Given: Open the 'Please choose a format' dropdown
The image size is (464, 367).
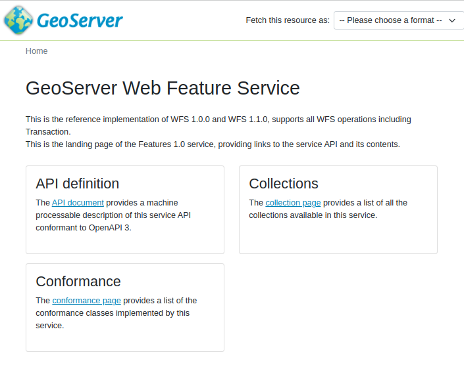Looking at the screenshot, I should click(x=392, y=20).
